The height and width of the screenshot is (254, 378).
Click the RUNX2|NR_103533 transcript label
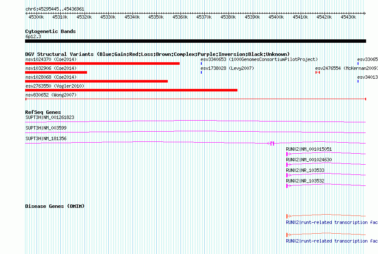click(x=305, y=170)
